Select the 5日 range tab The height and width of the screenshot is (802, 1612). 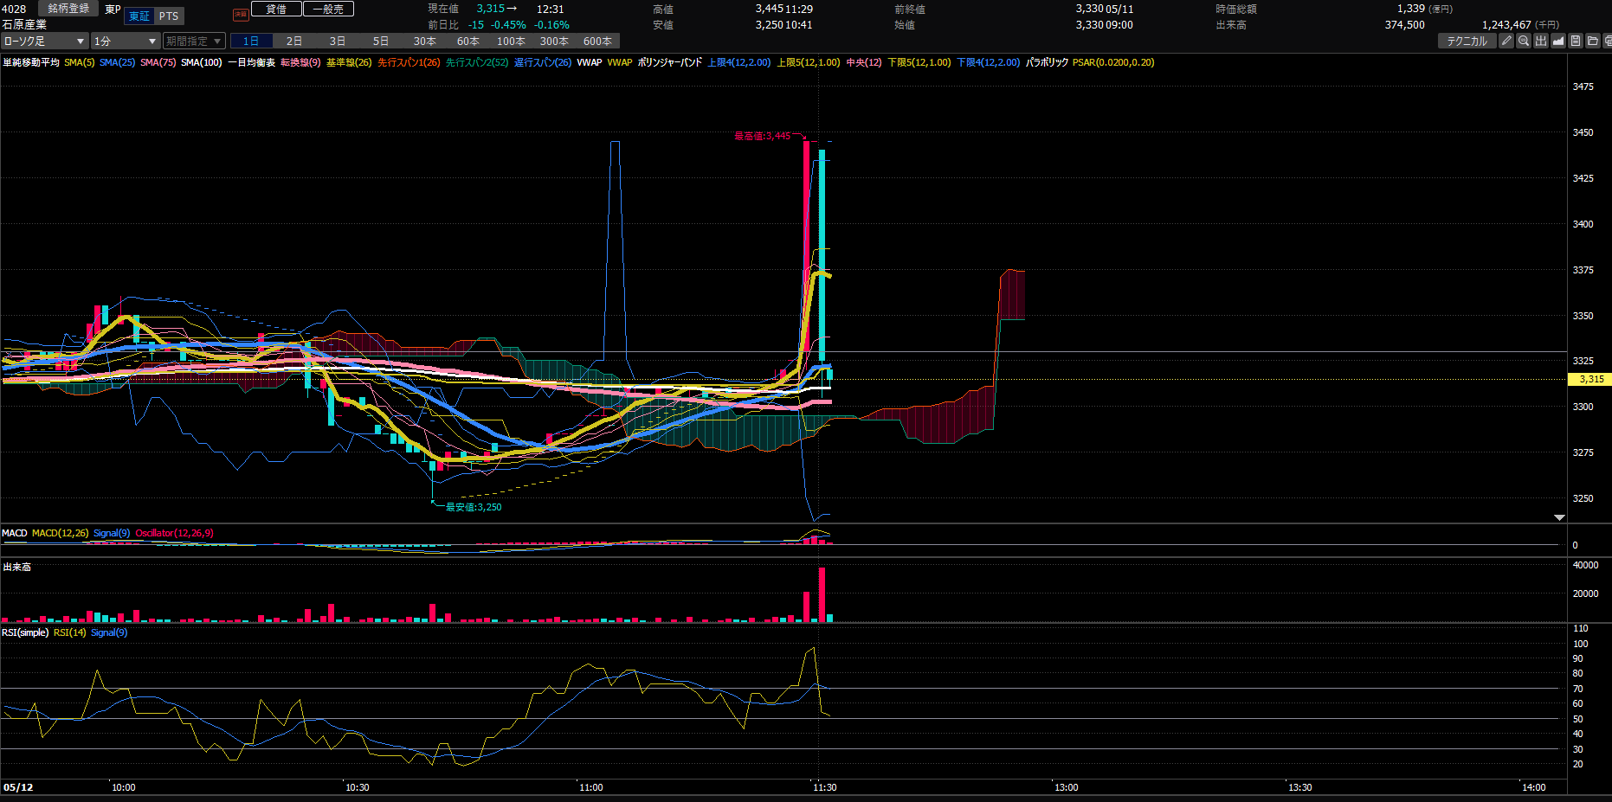point(381,41)
